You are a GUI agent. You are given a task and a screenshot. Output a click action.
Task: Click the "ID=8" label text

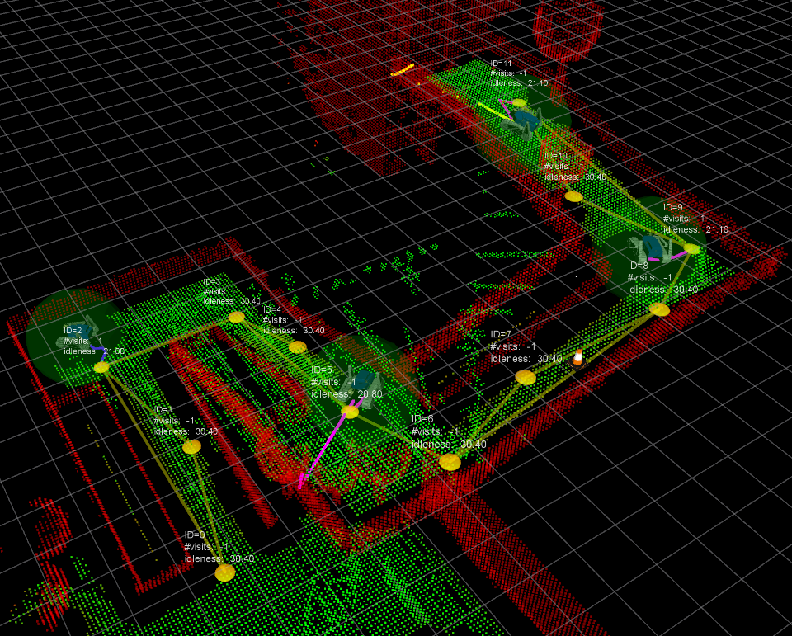(638, 266)
